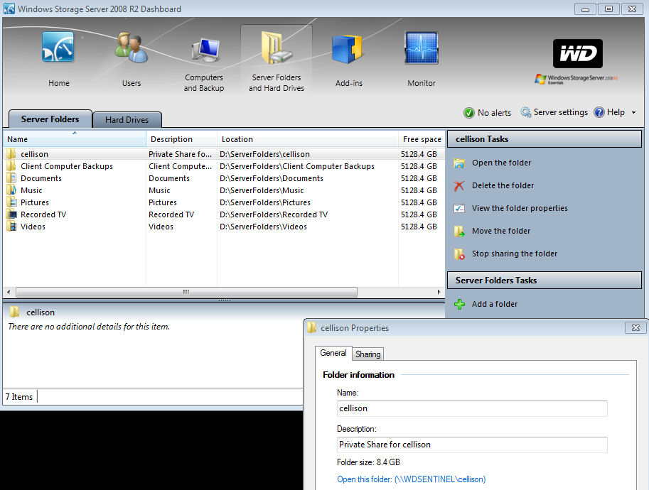Click the Open the folder task icon
Screen dimensions: 649x490
[x=459, y=163]
